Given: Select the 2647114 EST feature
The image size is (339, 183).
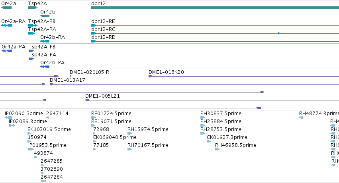Looking at the screenshot, I should [47, 118].
